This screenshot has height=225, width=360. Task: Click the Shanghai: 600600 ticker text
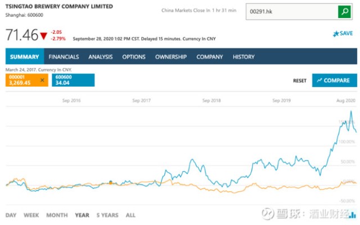(x=24, y=15)
